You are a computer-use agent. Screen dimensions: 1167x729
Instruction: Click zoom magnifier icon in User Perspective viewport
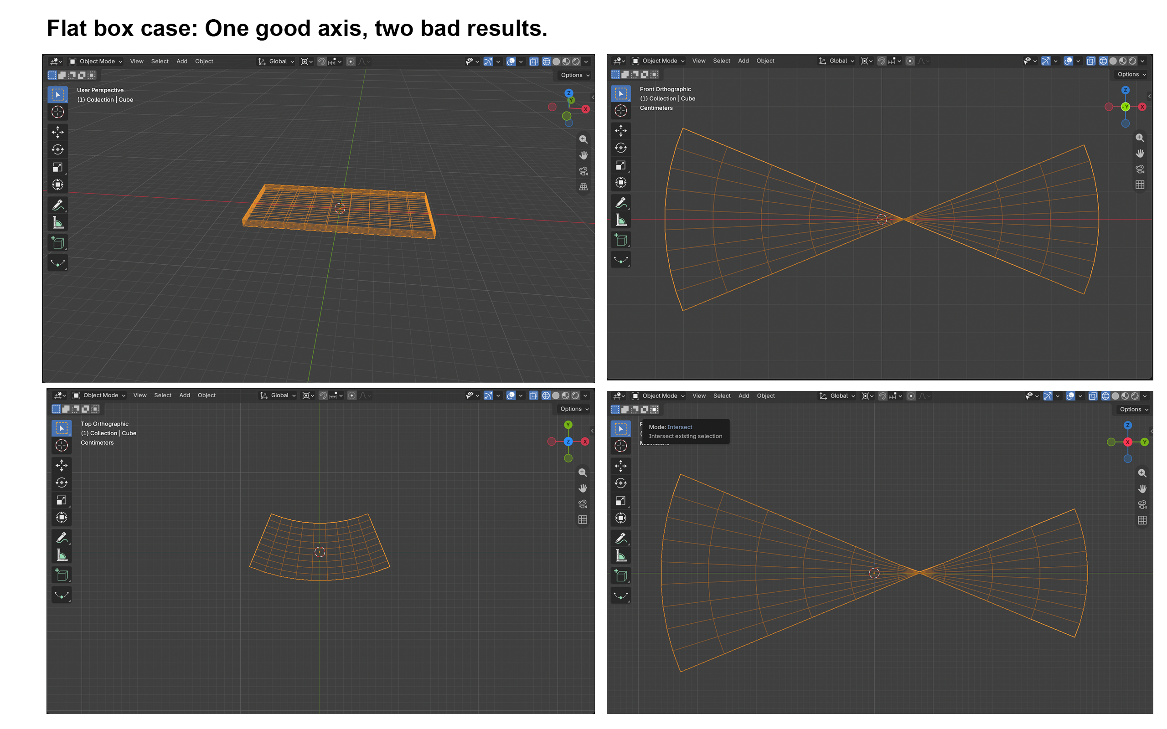(583, 139)
